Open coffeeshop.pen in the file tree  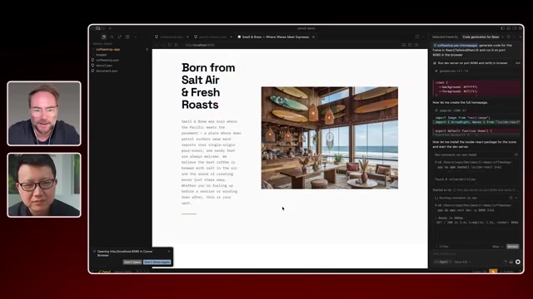[107, 60]
